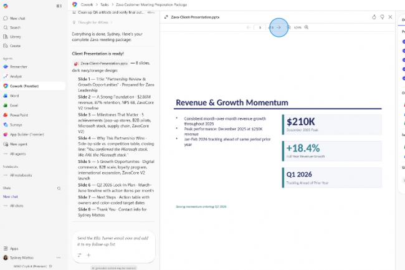Click New chat at the top sidebar
This screenshot has height=270, width=405.
17,19
